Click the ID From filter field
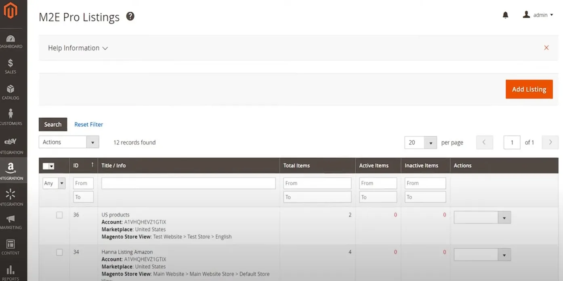 84,183
